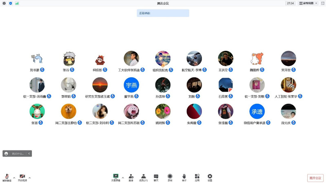
Task: Expand audio options arrow beside 解除静音
Action: tap(14, 178)
